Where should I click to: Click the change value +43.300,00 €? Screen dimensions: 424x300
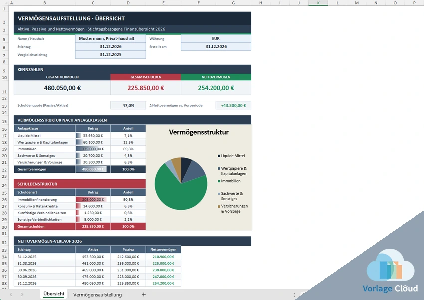click(x=233, y=105)
